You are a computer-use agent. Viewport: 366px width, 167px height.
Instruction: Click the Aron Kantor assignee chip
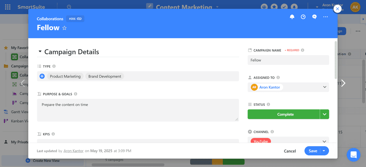[x=267, y=87]
